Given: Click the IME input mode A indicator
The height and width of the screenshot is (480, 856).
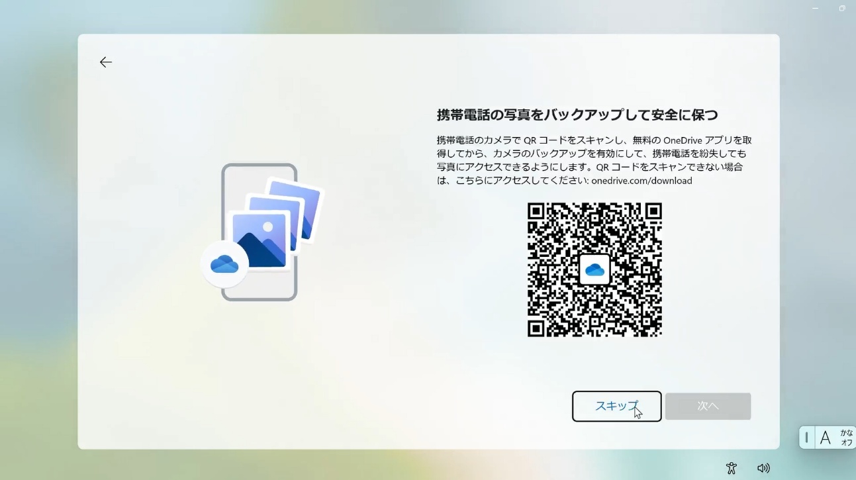Looking at the screenshot, I should [825, 438].
